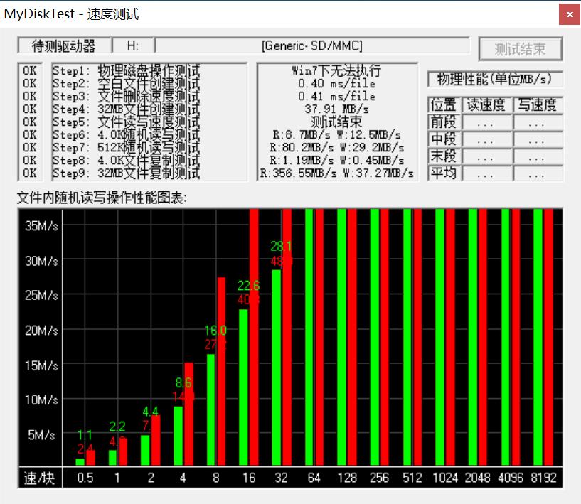Select Step5 文件读写速度测试 entry
The image size is (581, 504).
tap(126, 122)
